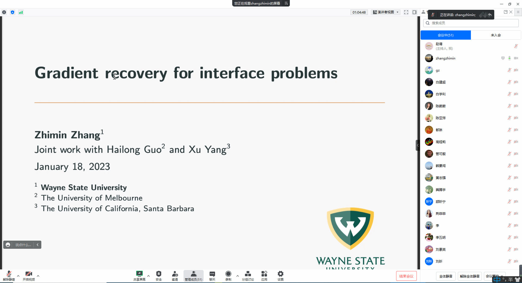Screen dimensions: 522x283
Task: Switch to the not-joined members tab
Action: pyautogui.click(x=496, y=35)
